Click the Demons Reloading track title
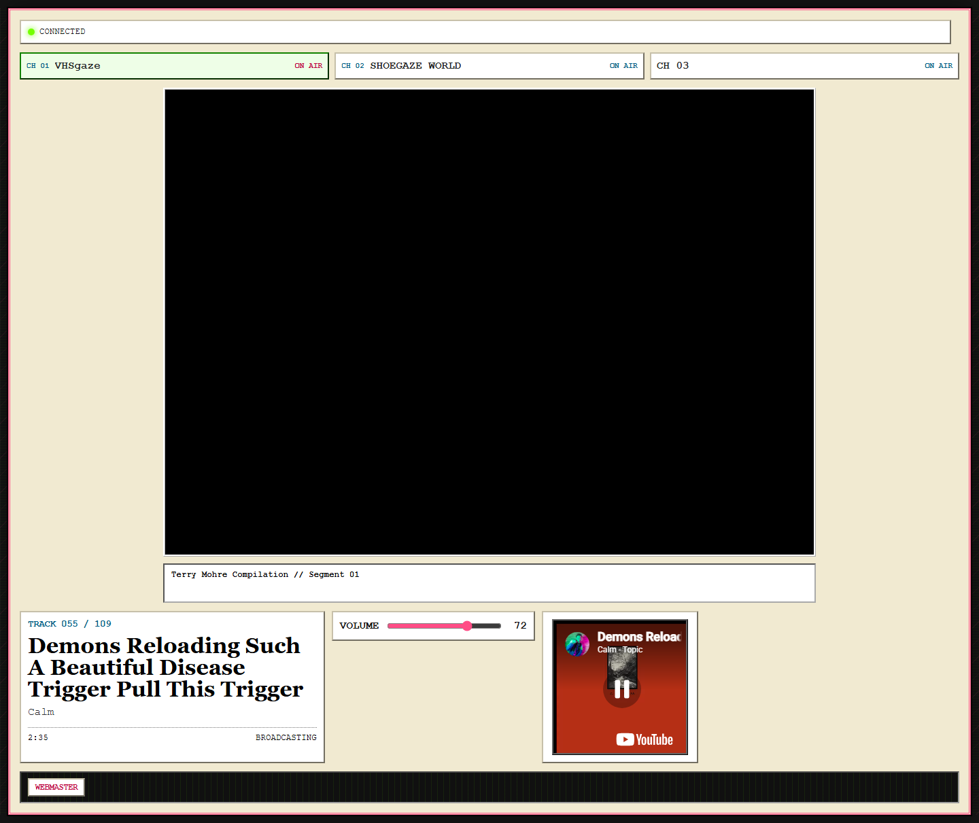Image resolution: width=979 pixels, height=823 pixels. click(165, 667)
